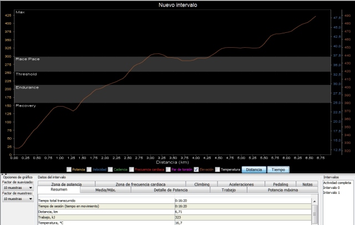Click the Distancia axis button
This screenshot has width=355, height=225.
[x=254, y=169]
